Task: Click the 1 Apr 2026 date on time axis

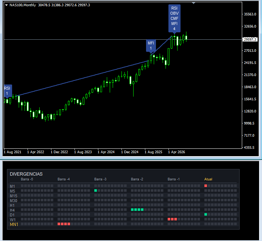Action: (x=177, y=152)
